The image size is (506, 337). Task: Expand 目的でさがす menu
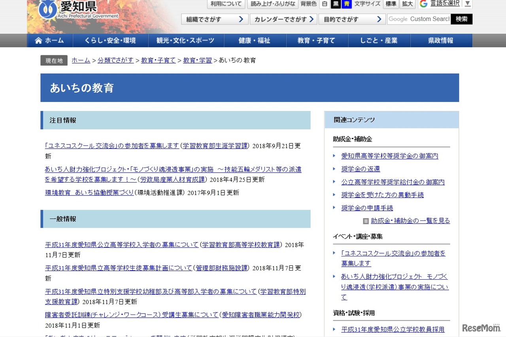pyautogui.click(x=352, y=19)
